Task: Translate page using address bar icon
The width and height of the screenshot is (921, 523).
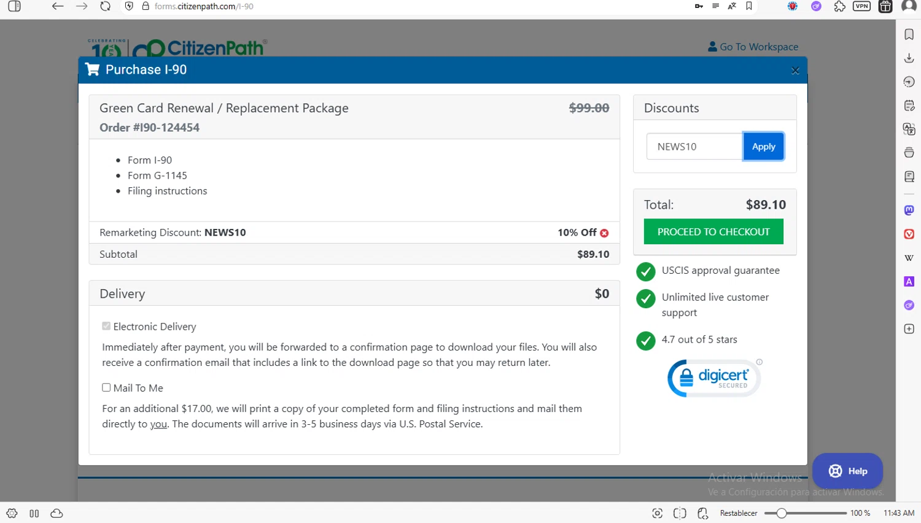Action: [732, 6]
